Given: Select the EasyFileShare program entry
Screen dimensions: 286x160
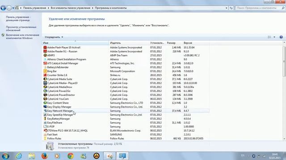Looking at the screenshot, I should point(55,123).
